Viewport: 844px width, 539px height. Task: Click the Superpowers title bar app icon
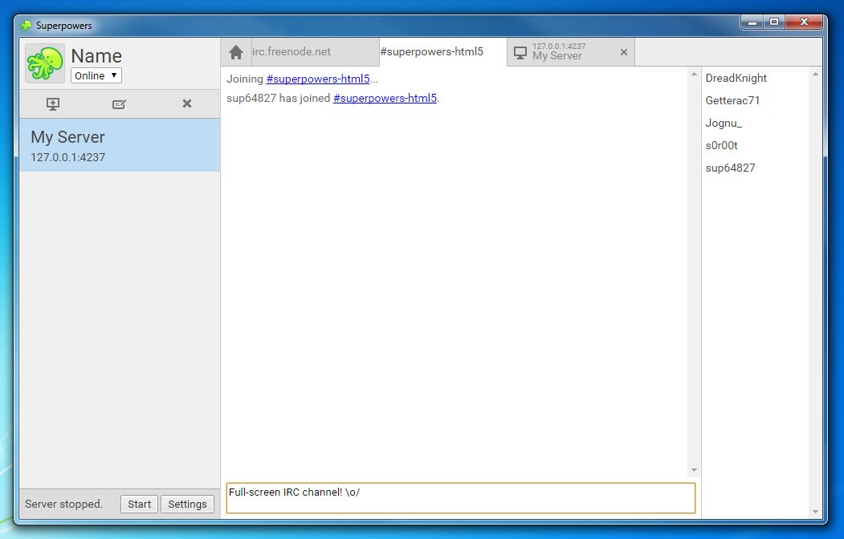(x=26, y=25)
